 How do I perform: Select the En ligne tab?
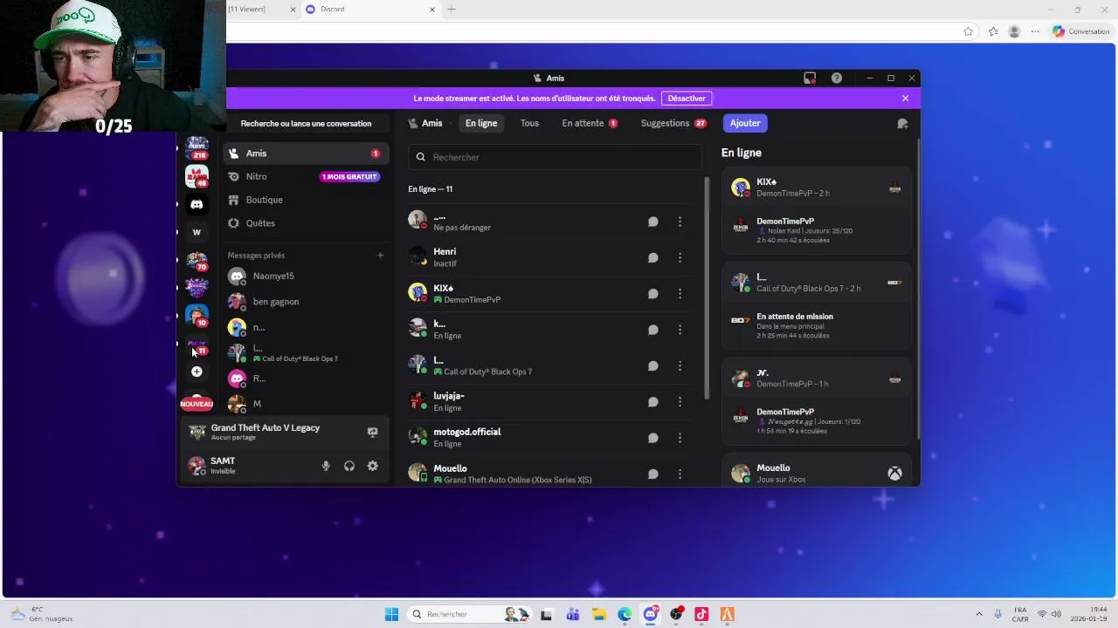pyautogui.click(x=481, y=123)
